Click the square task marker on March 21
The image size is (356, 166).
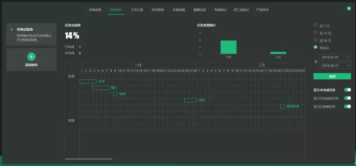pyautogui.click(x=282, y=107)
